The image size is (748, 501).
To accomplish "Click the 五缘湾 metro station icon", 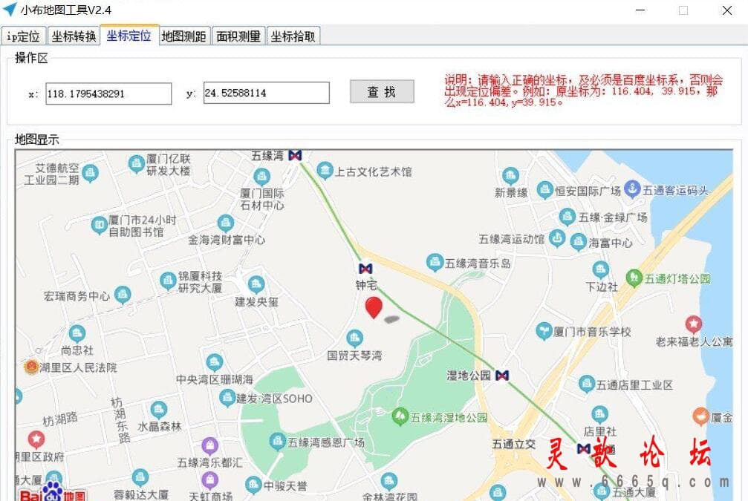I will tap(296, 155).
